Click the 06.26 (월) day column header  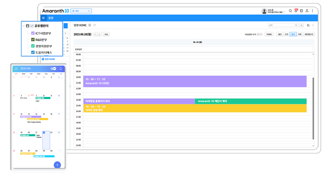197,42
